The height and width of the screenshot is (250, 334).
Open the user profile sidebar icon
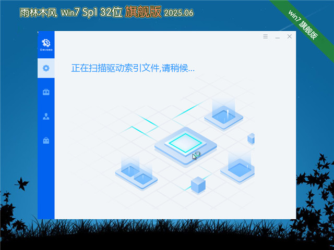46,116
